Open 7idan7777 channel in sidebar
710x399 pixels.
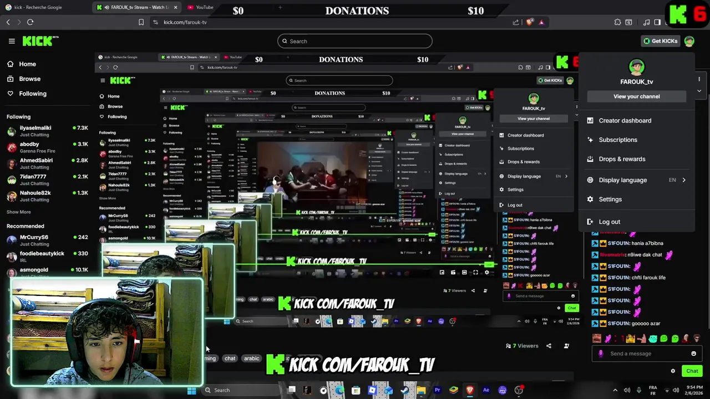click(x=47, y=180)
